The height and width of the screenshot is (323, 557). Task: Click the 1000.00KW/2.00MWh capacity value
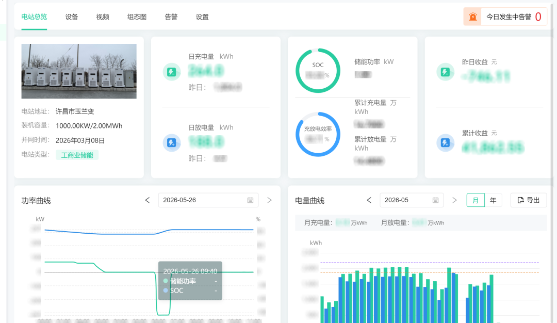coord(89,126)
